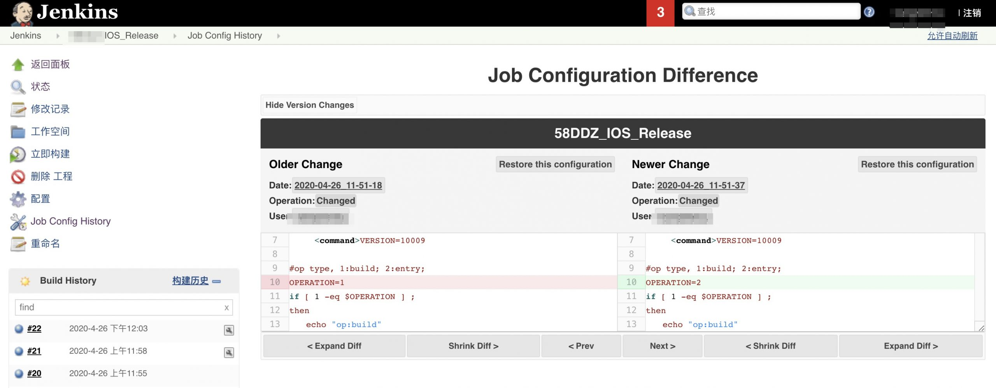Open the red notification badge showing 3
The height and width of the screenshot is (388, 996).
660,13
